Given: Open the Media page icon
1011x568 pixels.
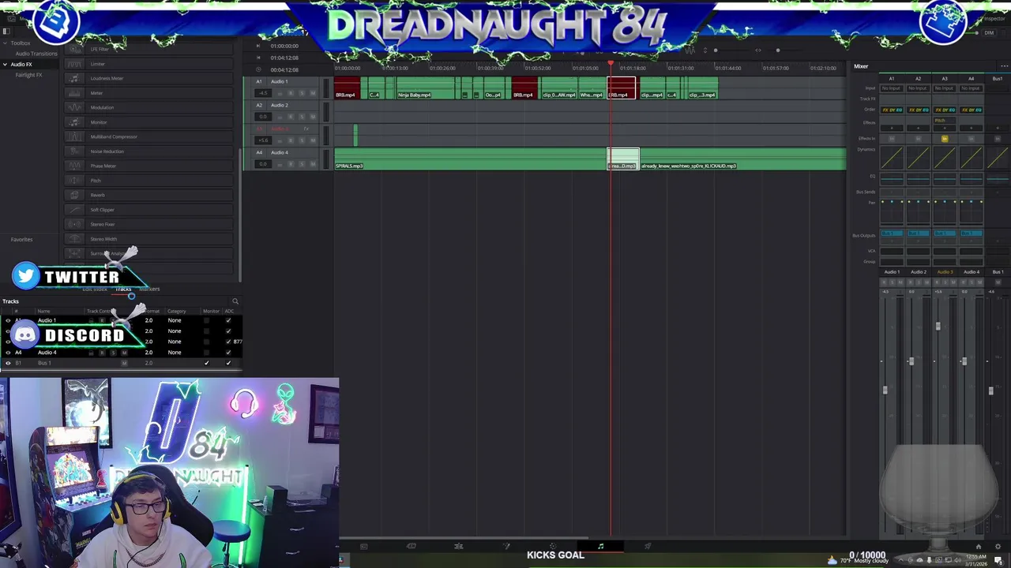Looking at the screenshot, I should coord(363,546).
